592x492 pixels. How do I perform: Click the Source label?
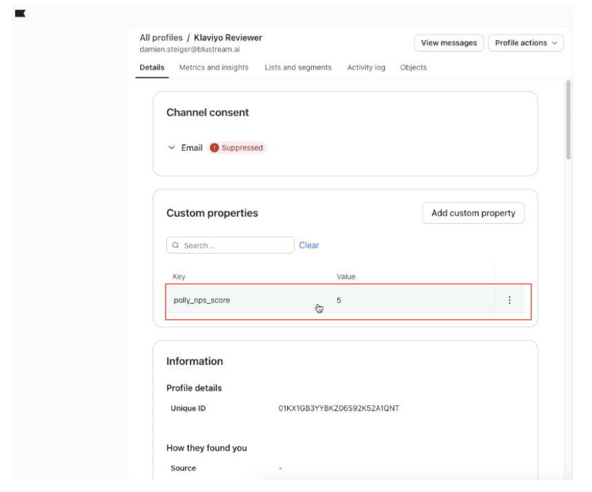click(x=183, y=469)
